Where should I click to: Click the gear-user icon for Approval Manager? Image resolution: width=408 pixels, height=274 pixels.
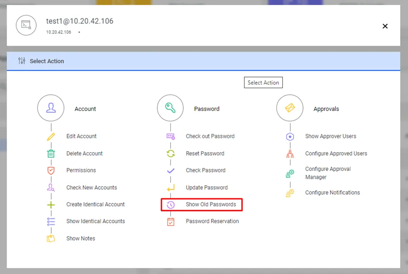pos(290,173)
